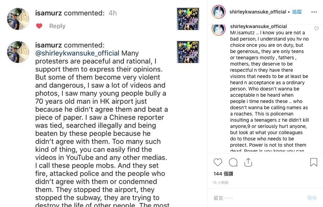Open the three-dots more options menu

click(314, 12)
